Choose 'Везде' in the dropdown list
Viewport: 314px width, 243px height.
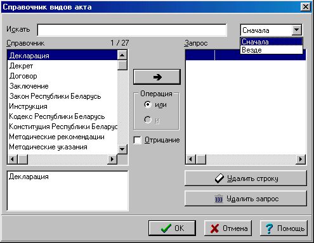pos(271,50)
